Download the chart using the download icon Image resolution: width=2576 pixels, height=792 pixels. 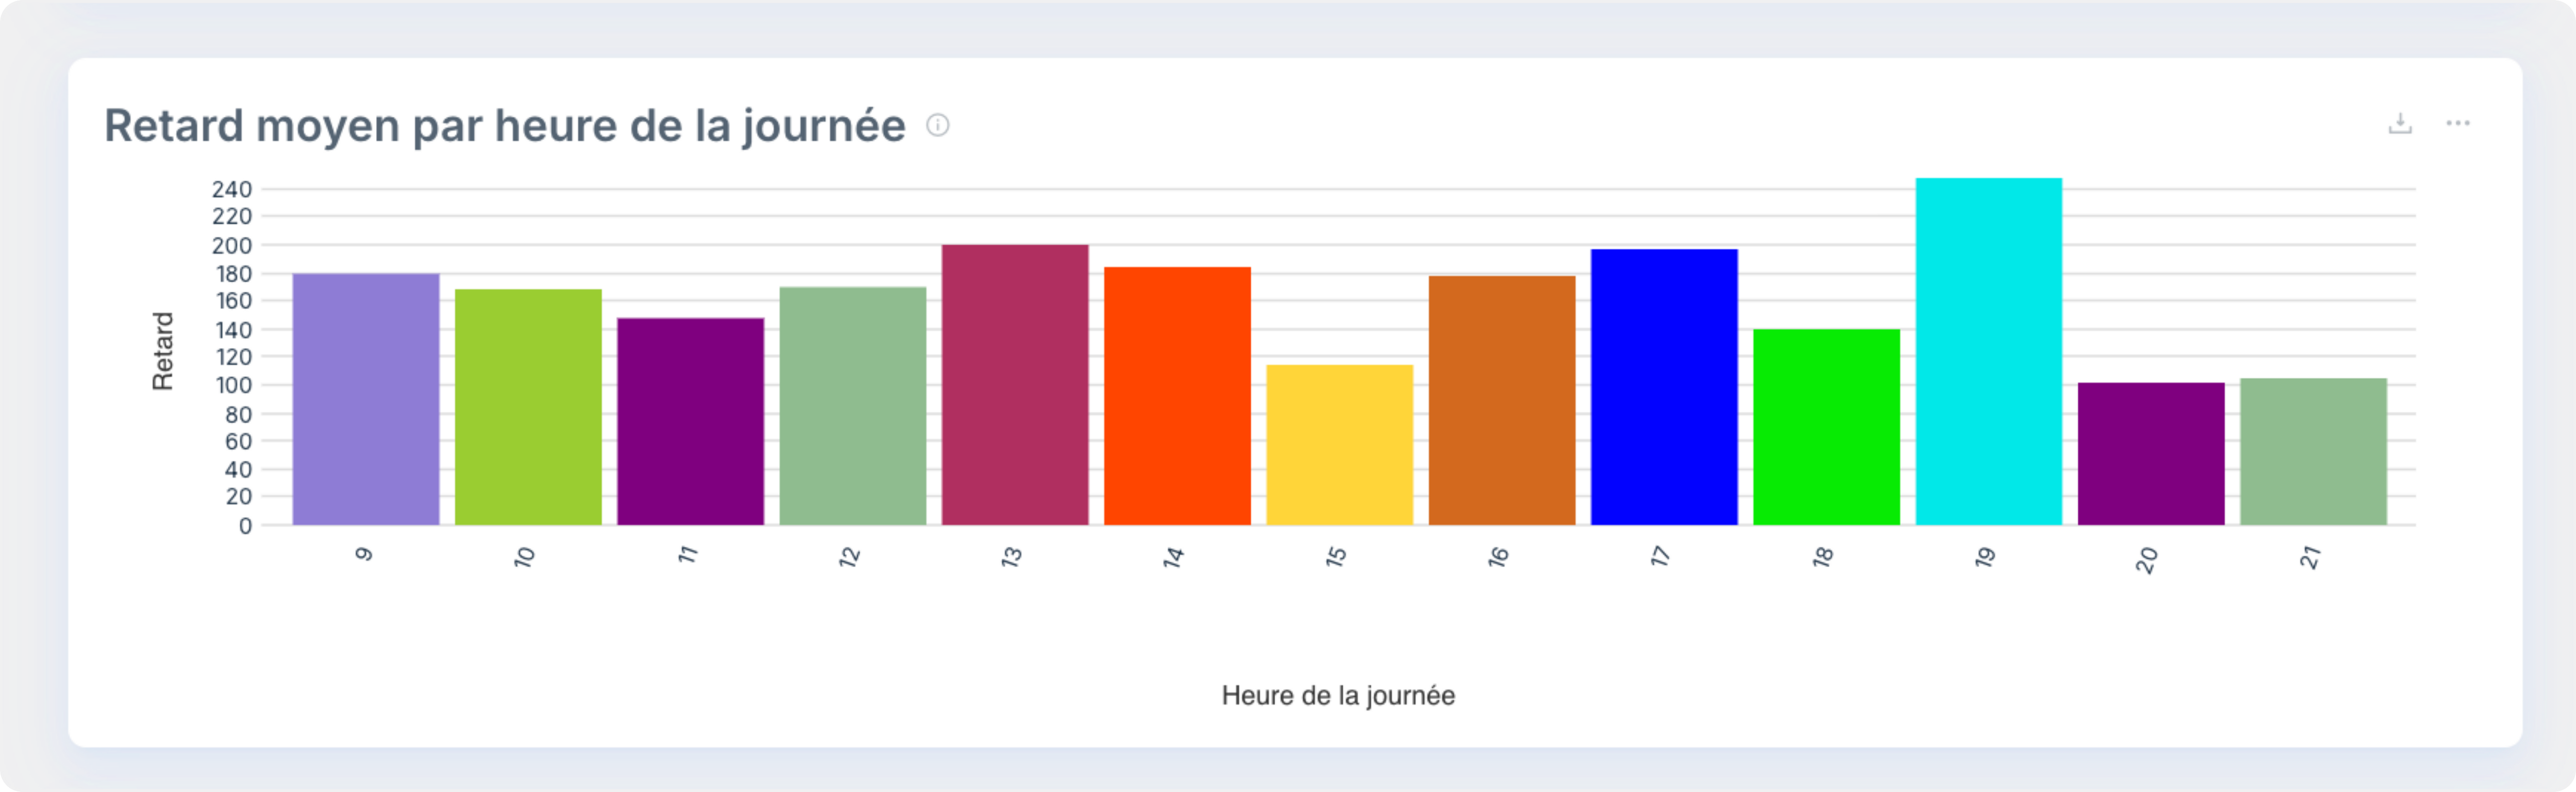click(2400, 124)
